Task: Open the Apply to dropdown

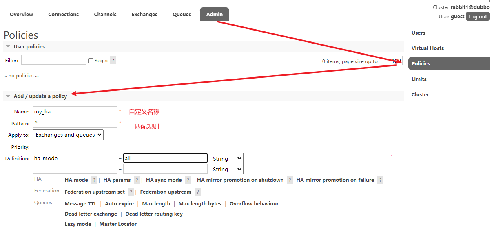Action: point(68,135)
